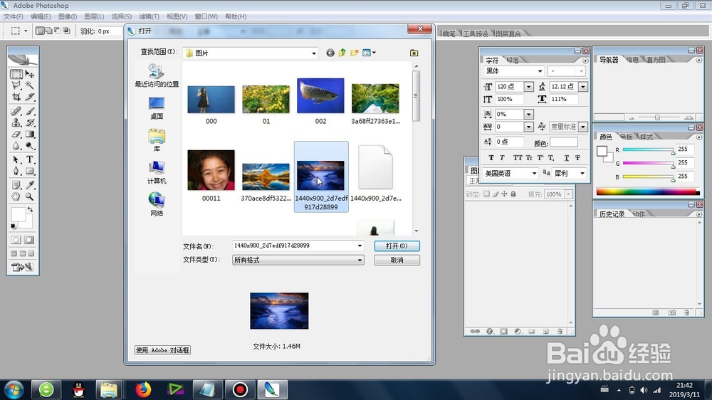712x400 pixels.
Task: Select the Dodge tool
Action: 30,146
